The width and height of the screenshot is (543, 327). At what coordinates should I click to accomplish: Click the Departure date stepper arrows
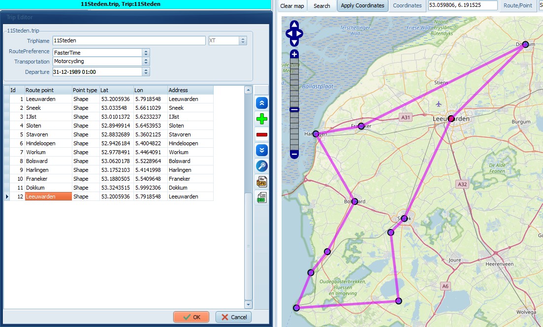coord(146,72)
